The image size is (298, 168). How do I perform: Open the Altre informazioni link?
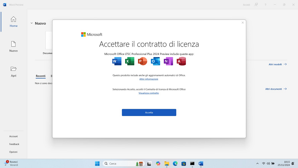(149, 79)
